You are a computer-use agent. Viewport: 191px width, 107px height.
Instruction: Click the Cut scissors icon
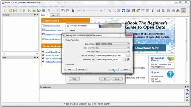[49, 11]
